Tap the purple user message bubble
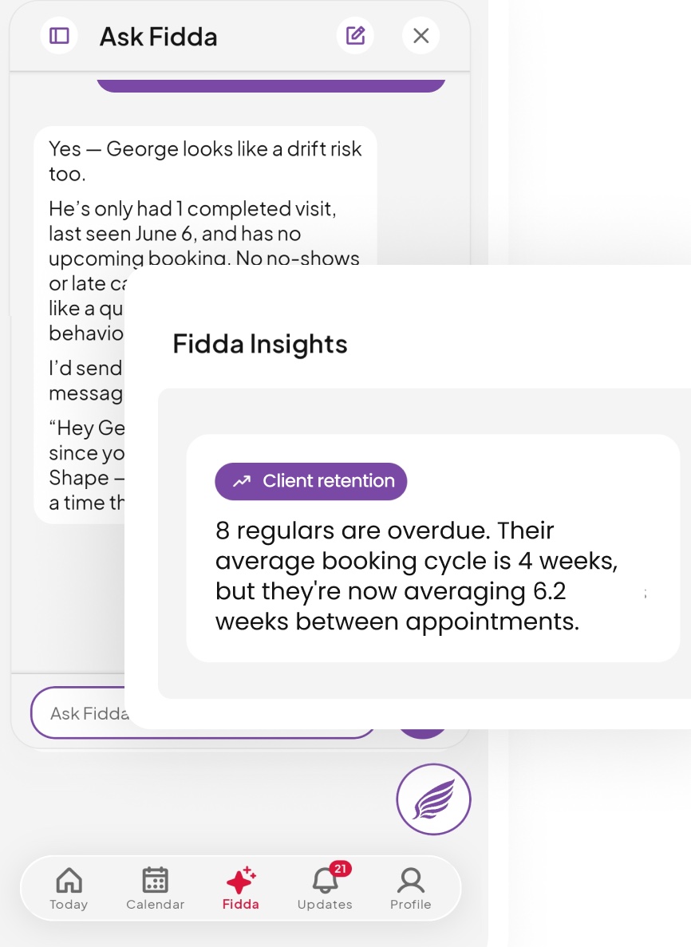 click(x=270, y=85)
